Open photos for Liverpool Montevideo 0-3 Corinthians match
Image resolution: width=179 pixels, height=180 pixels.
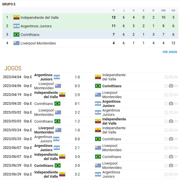[x=171, y=86]
